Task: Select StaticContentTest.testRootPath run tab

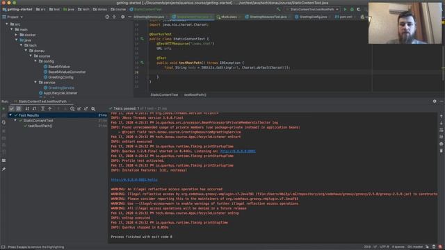Action: pyautogui.click(x=42, y=101)
